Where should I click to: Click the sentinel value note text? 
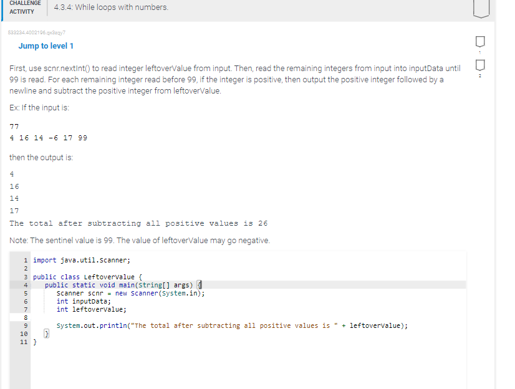[140, 240]
